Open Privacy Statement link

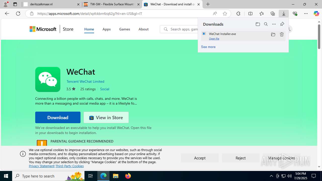pos(42,166)
